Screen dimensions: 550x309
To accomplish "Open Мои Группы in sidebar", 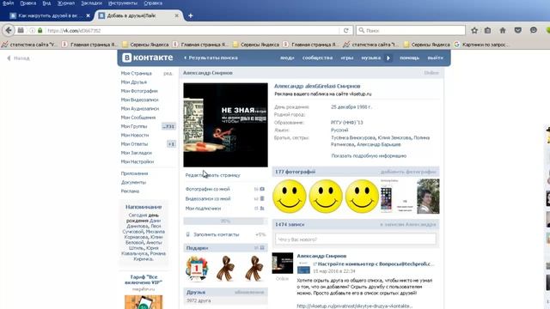I will coord(134,126).
